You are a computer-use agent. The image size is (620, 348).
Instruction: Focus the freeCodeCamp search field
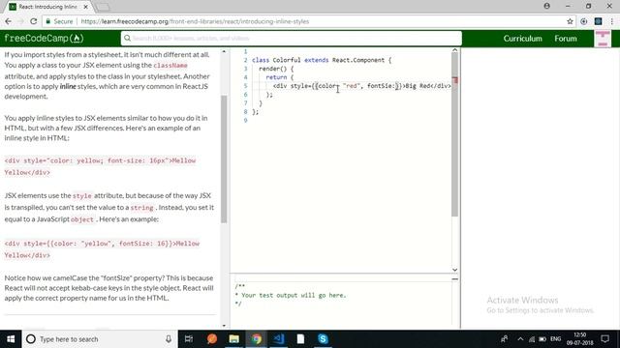(x=292, y=39)
